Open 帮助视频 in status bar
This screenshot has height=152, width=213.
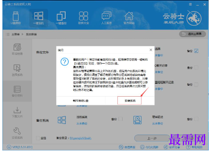point(194,147)
